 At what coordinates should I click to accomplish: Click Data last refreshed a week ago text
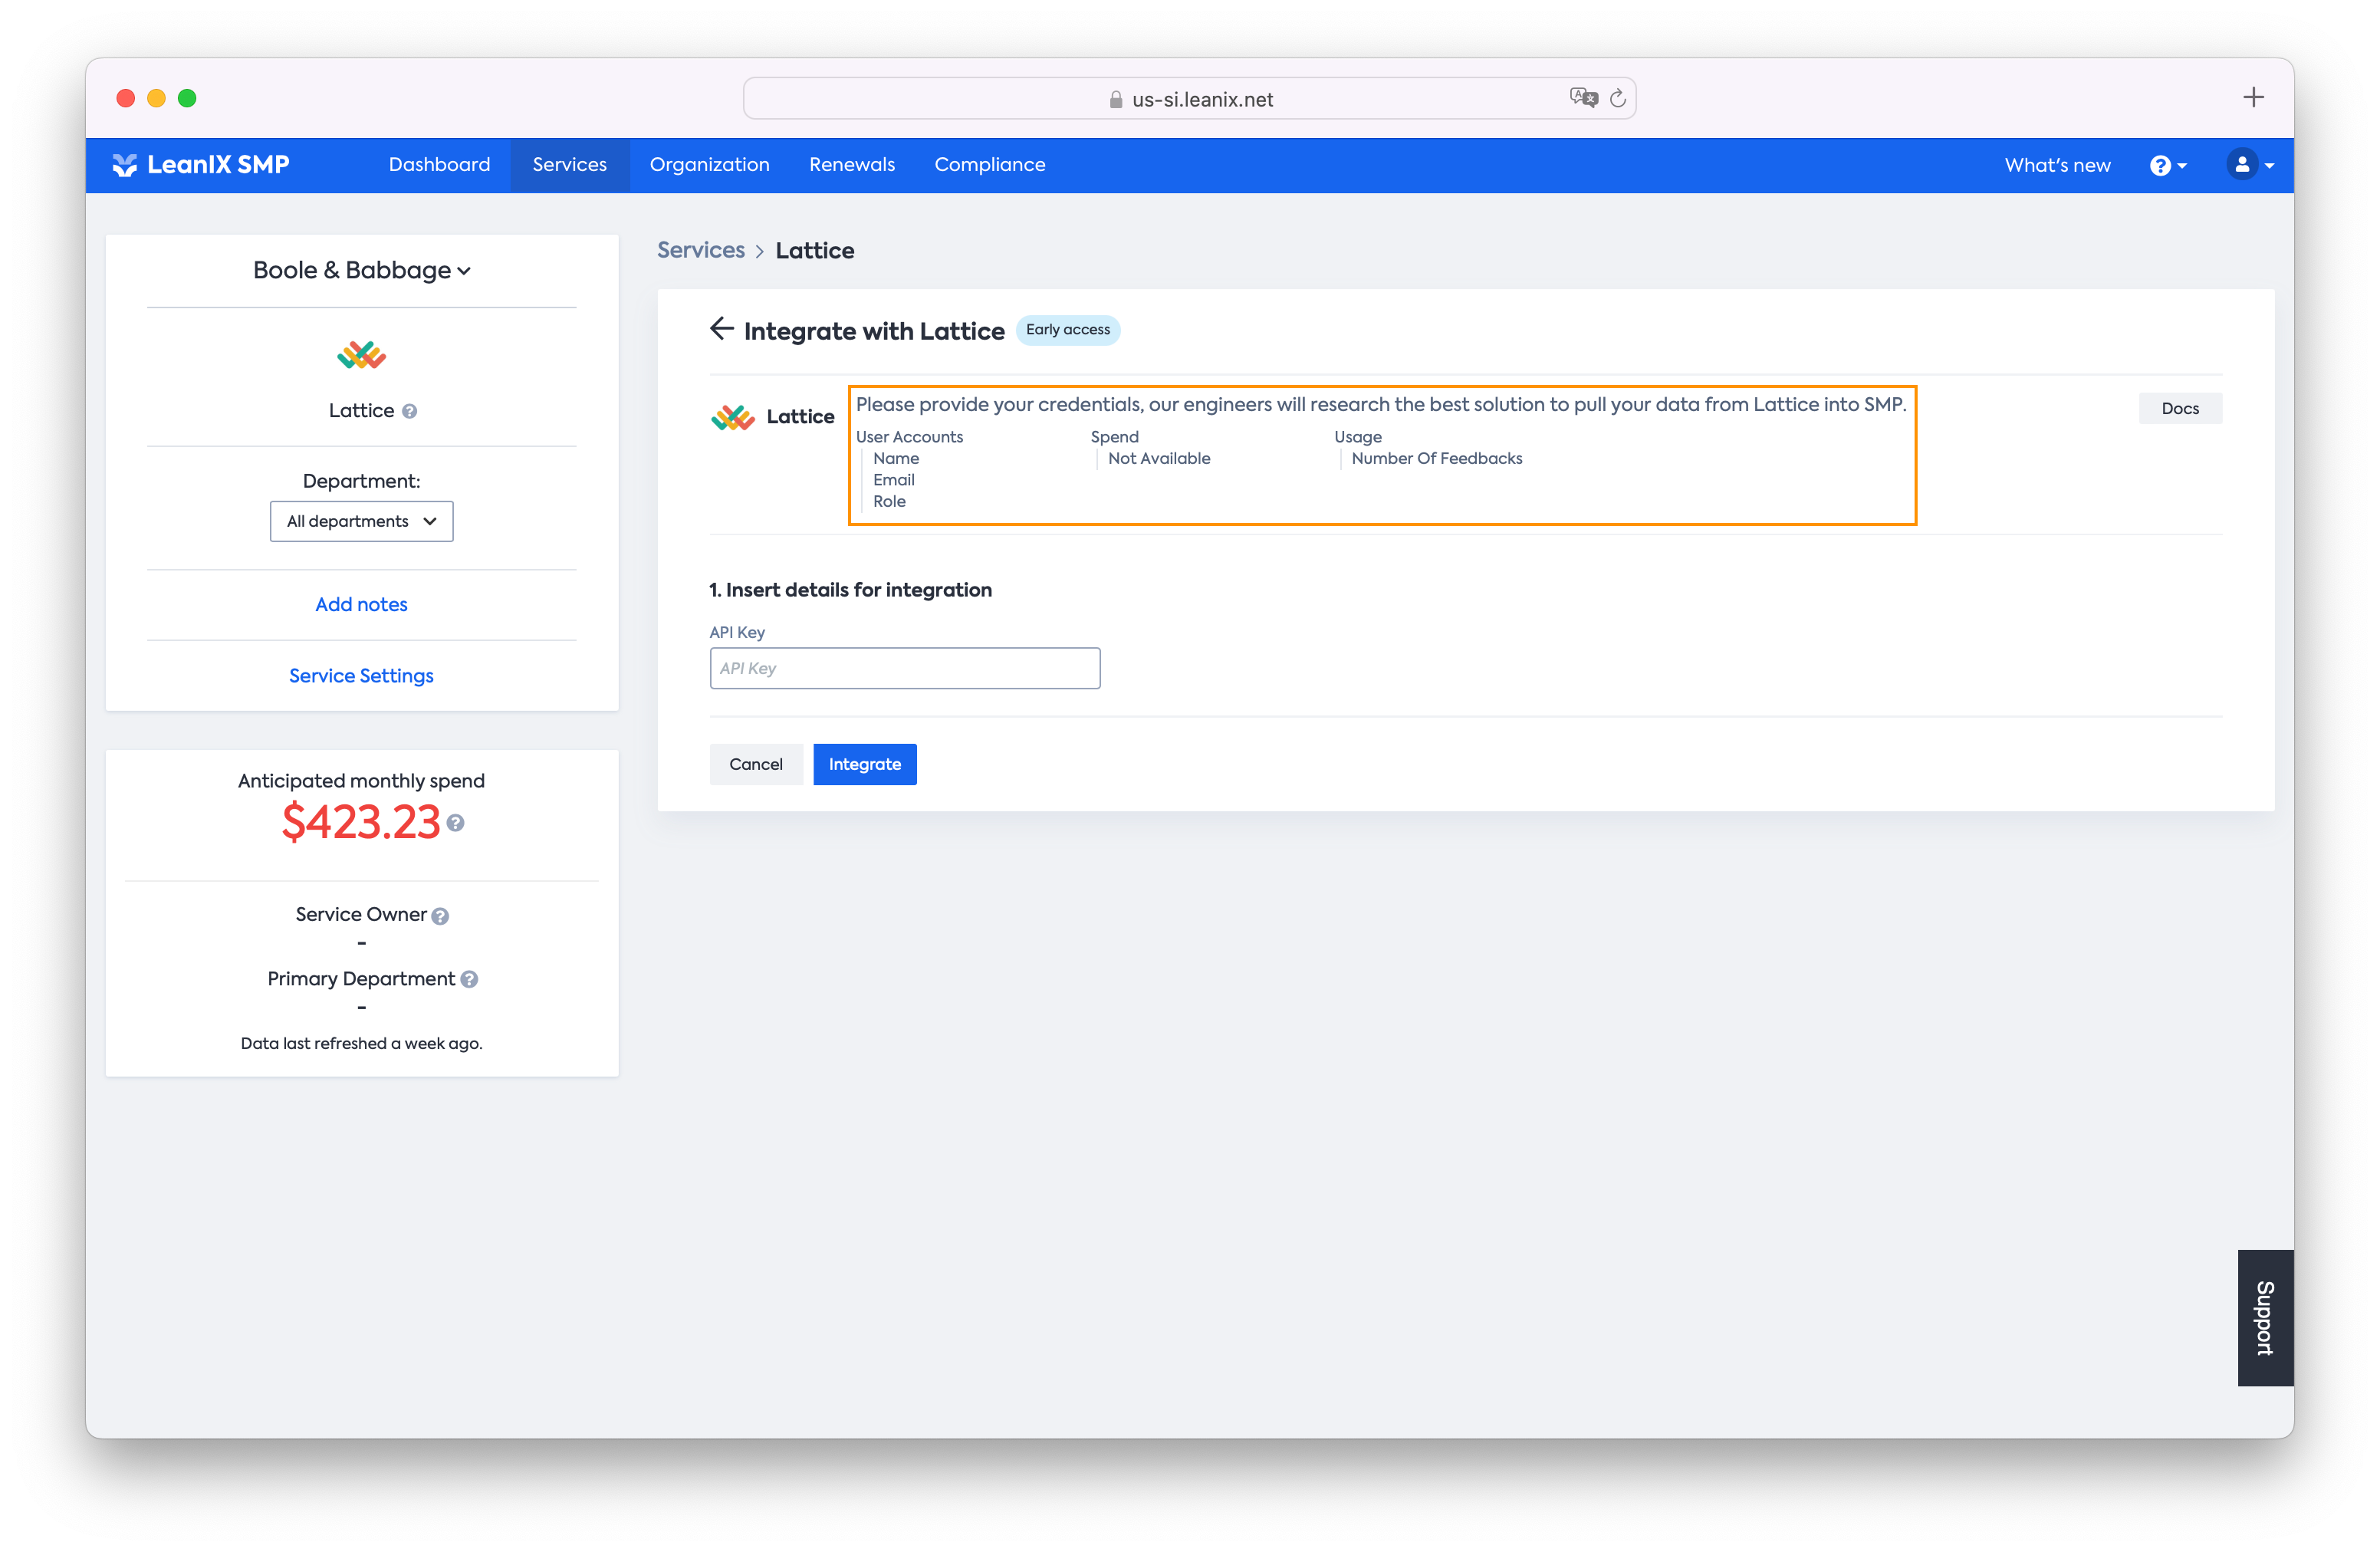[361, 1044]
